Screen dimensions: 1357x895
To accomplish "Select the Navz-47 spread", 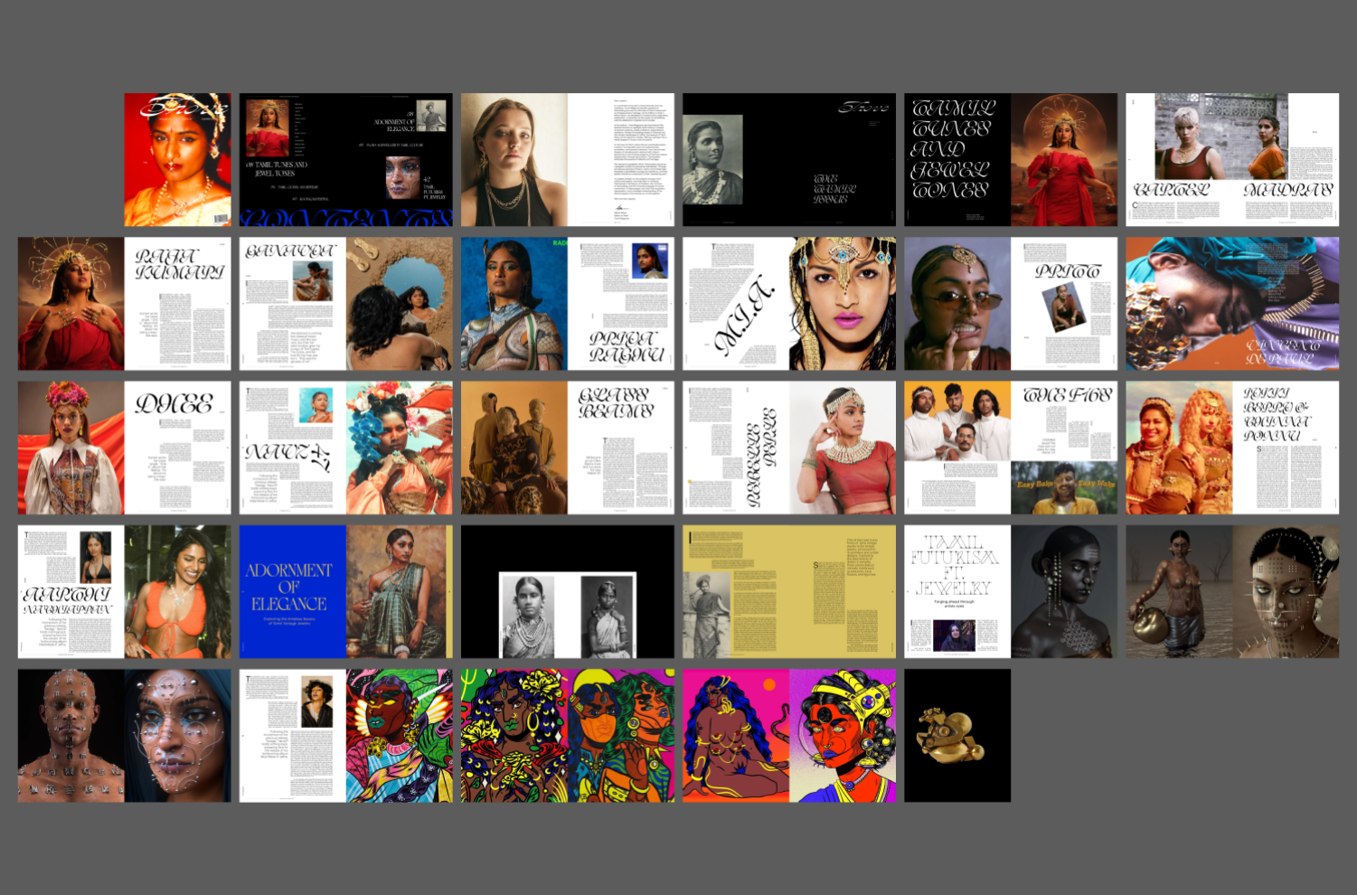I will (345, 447).
